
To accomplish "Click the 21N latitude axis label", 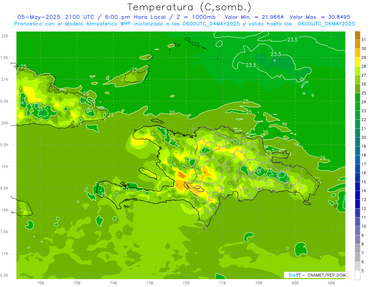I will tap(5, 80).
